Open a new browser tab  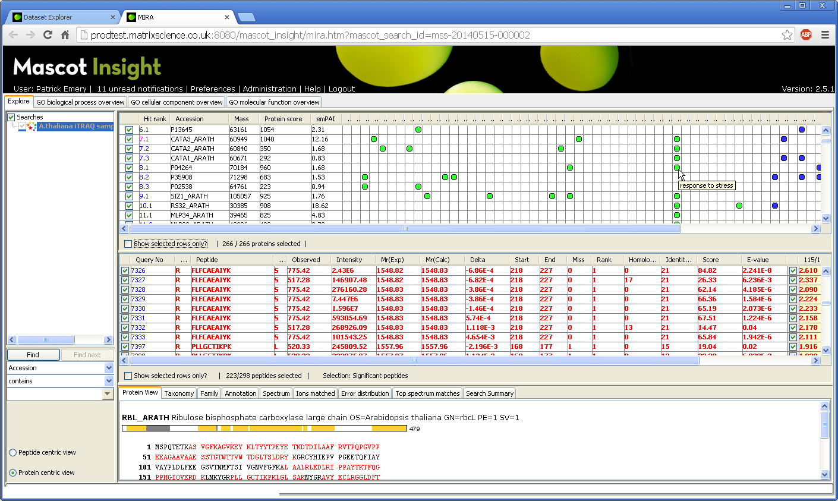(246, 17)
